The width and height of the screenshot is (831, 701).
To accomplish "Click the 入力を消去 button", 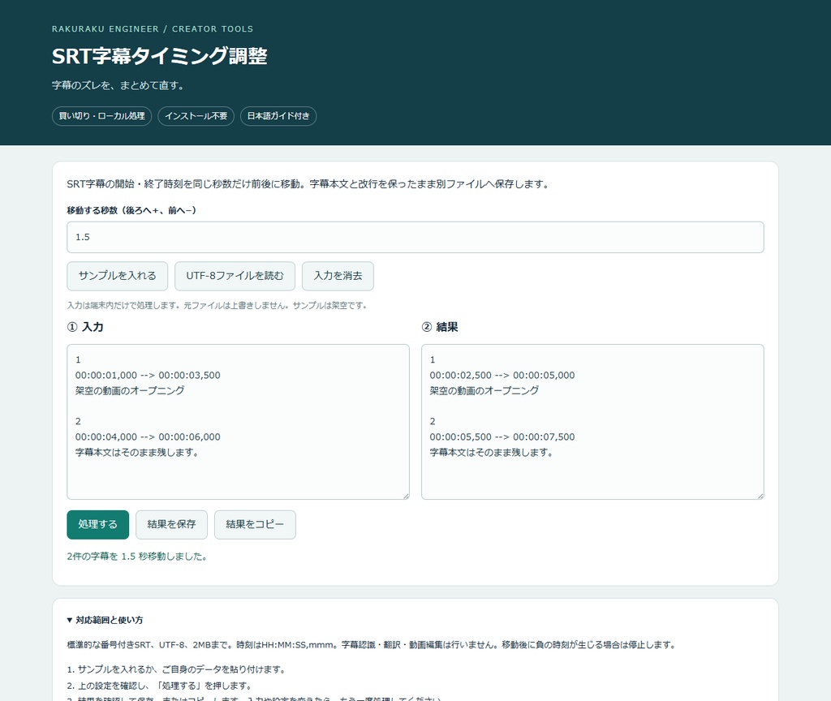I will [x=338, y=276].
